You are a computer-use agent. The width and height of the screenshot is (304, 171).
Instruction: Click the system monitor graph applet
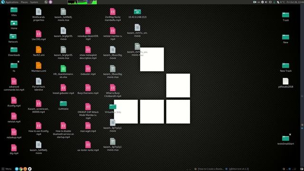(82, 2)
